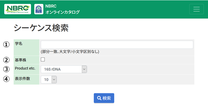
Task: Click the NBRC logo
Action: 18,9
